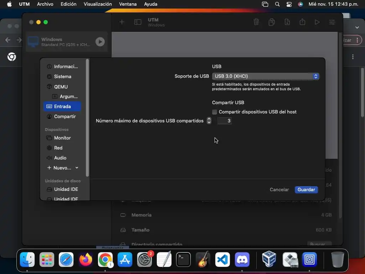Click the Cancelar button

tap(279, 190)
